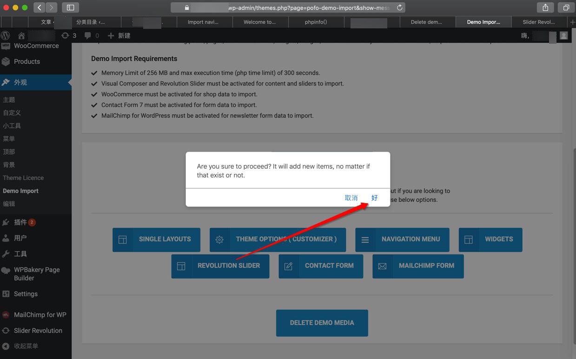Go forward with Safari's forward arrow
Screen dimensions: 576x359
pos(51,7)
